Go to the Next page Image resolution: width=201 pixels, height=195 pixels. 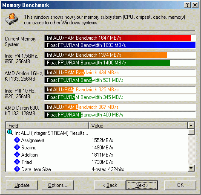(x=142, y=185)
